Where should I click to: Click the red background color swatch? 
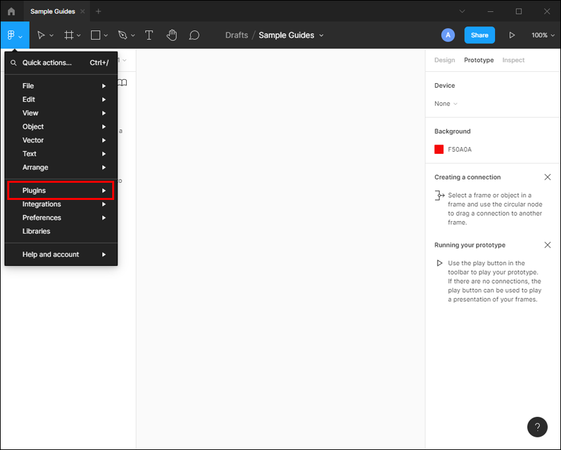[439, 150]
